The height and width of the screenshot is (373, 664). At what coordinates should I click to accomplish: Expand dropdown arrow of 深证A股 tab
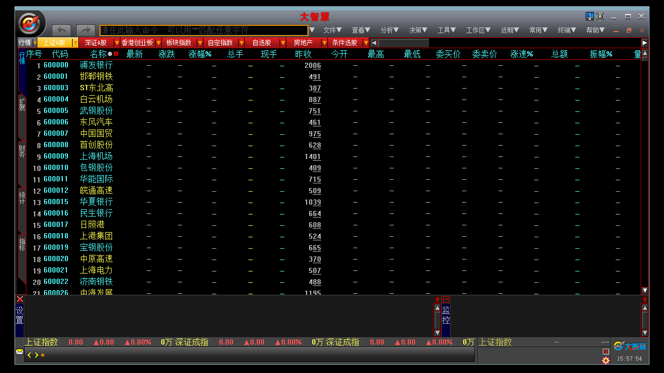tap(117, 42)
